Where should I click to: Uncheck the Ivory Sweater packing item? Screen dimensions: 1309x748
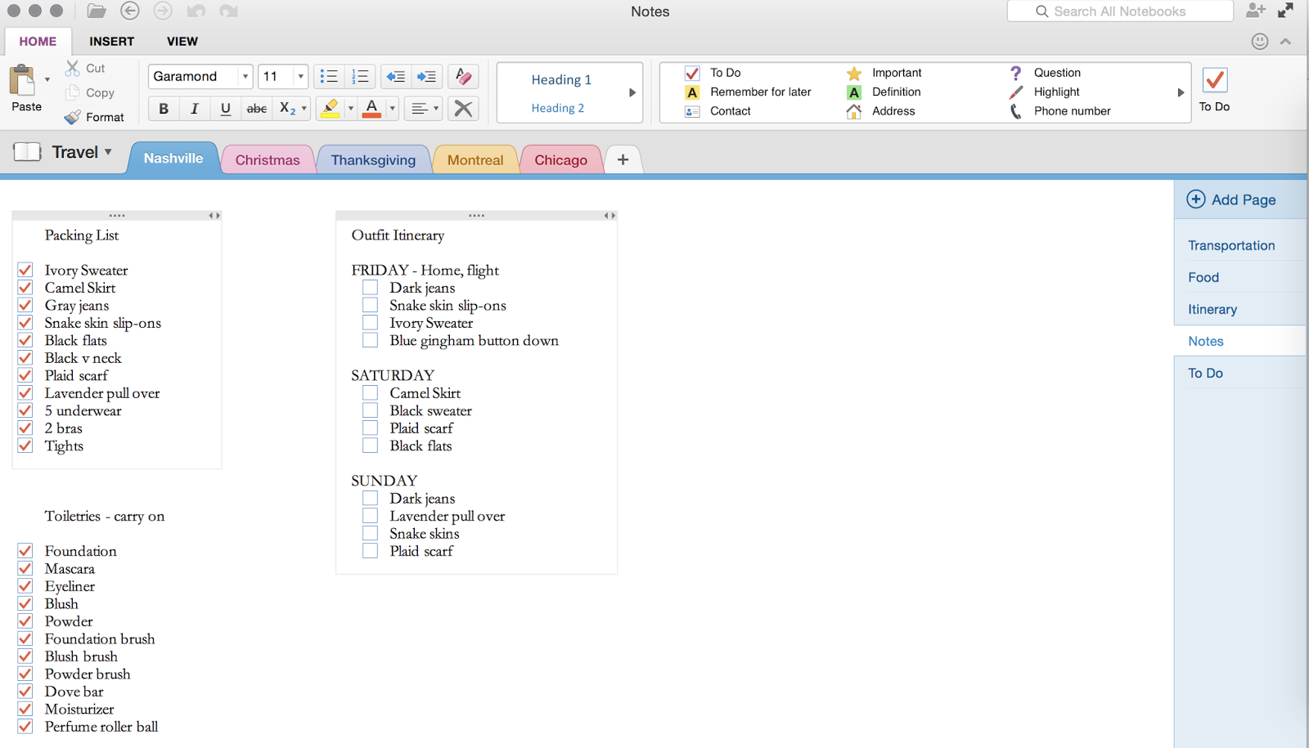click(x=25, y=270)
